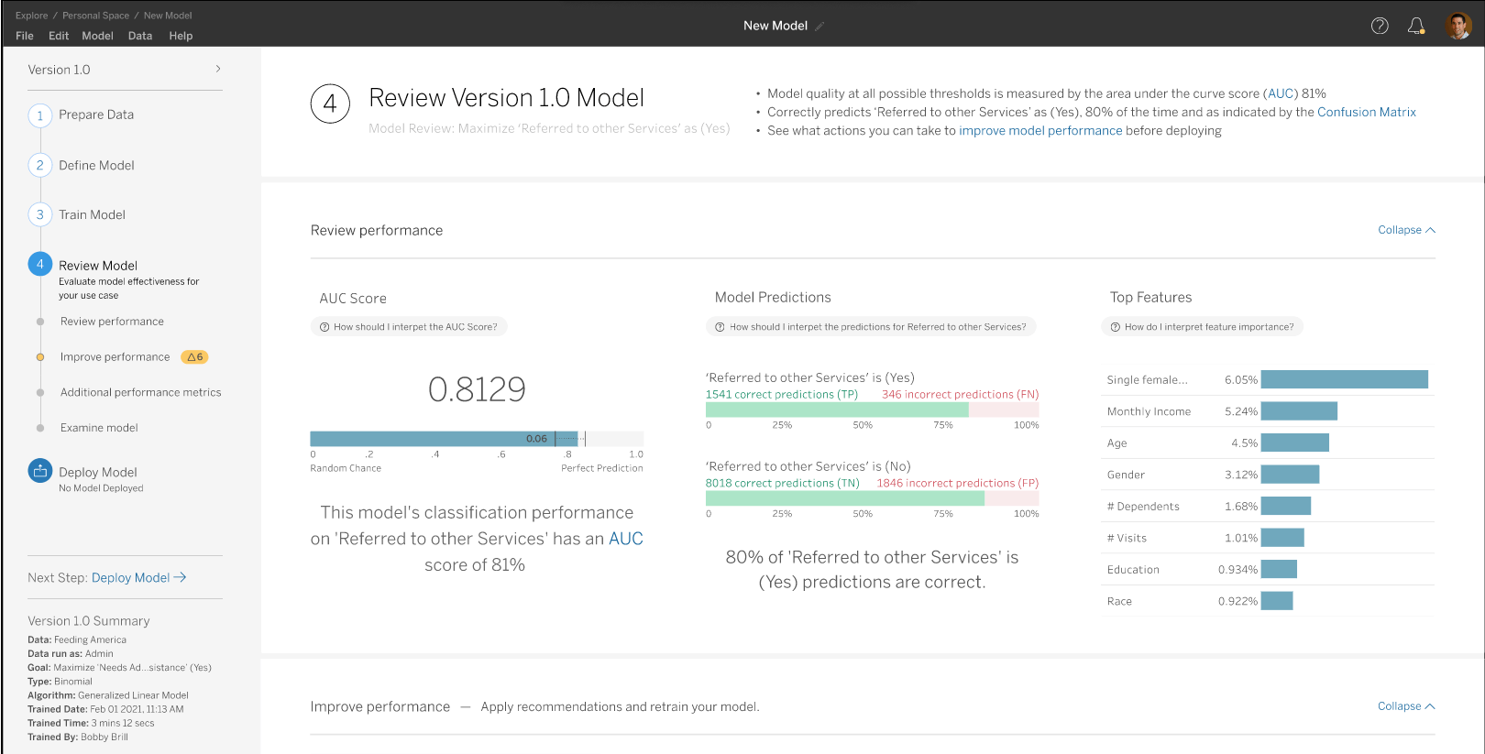
Task: Open the notifications bell icon
Action: point(1416,26)
